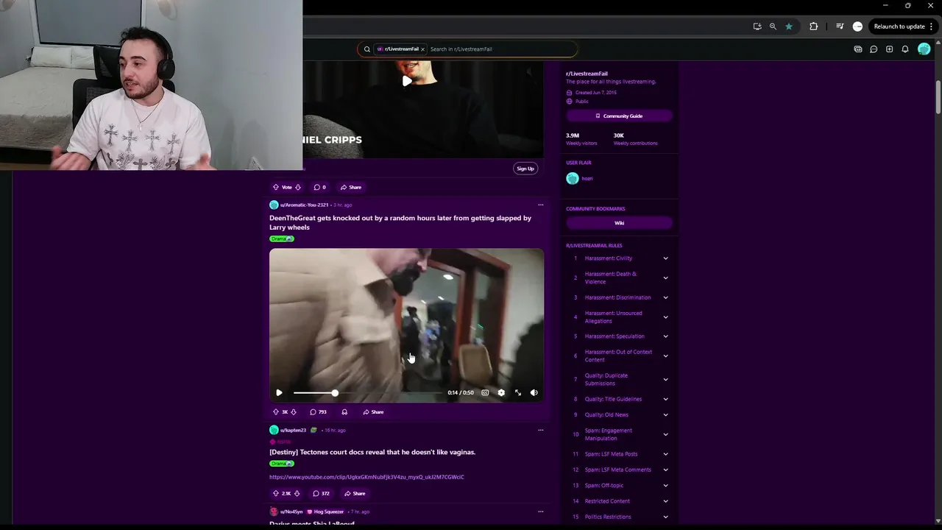Open u/Aromatic-You-2321 profile
This screenshot has width=942, height=530.
coord(304,205)
